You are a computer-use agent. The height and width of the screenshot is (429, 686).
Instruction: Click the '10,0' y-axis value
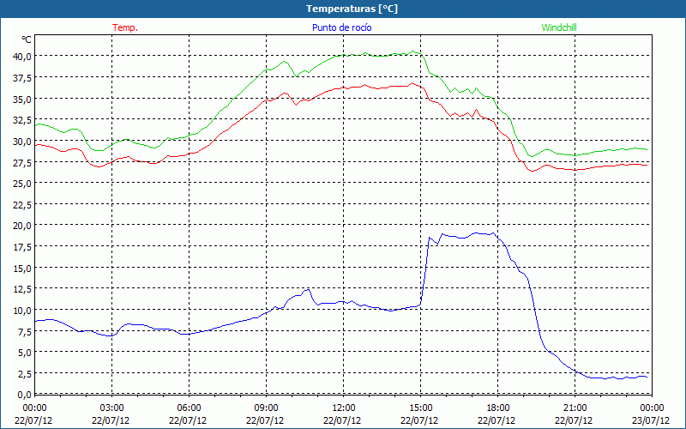click(22, 310)
